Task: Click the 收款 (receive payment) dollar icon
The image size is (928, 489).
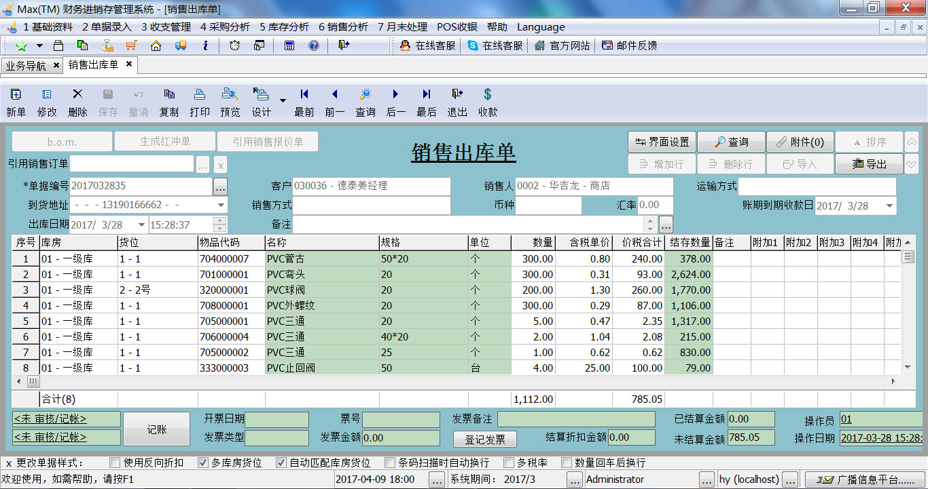Action: click(x=487, y=95)
